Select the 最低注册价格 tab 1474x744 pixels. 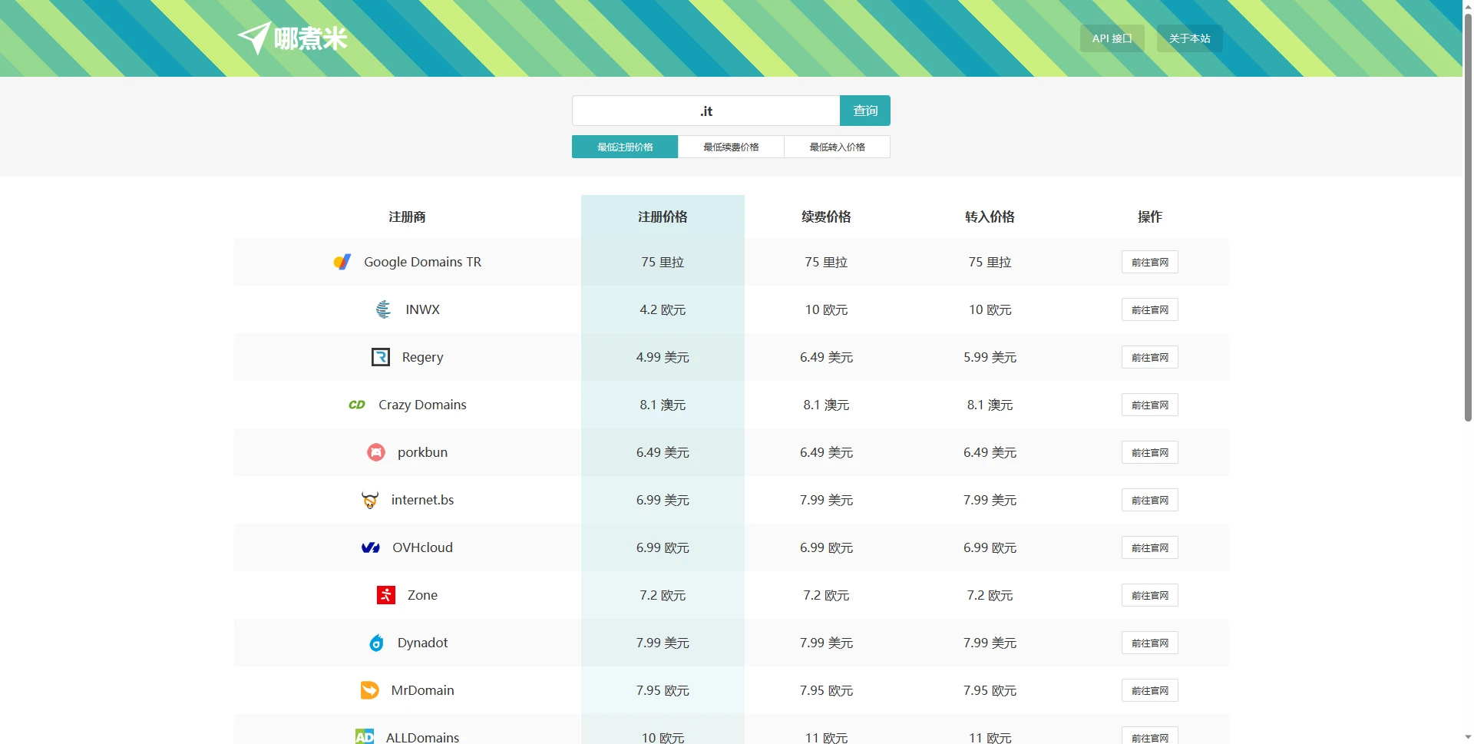(625, 147)
